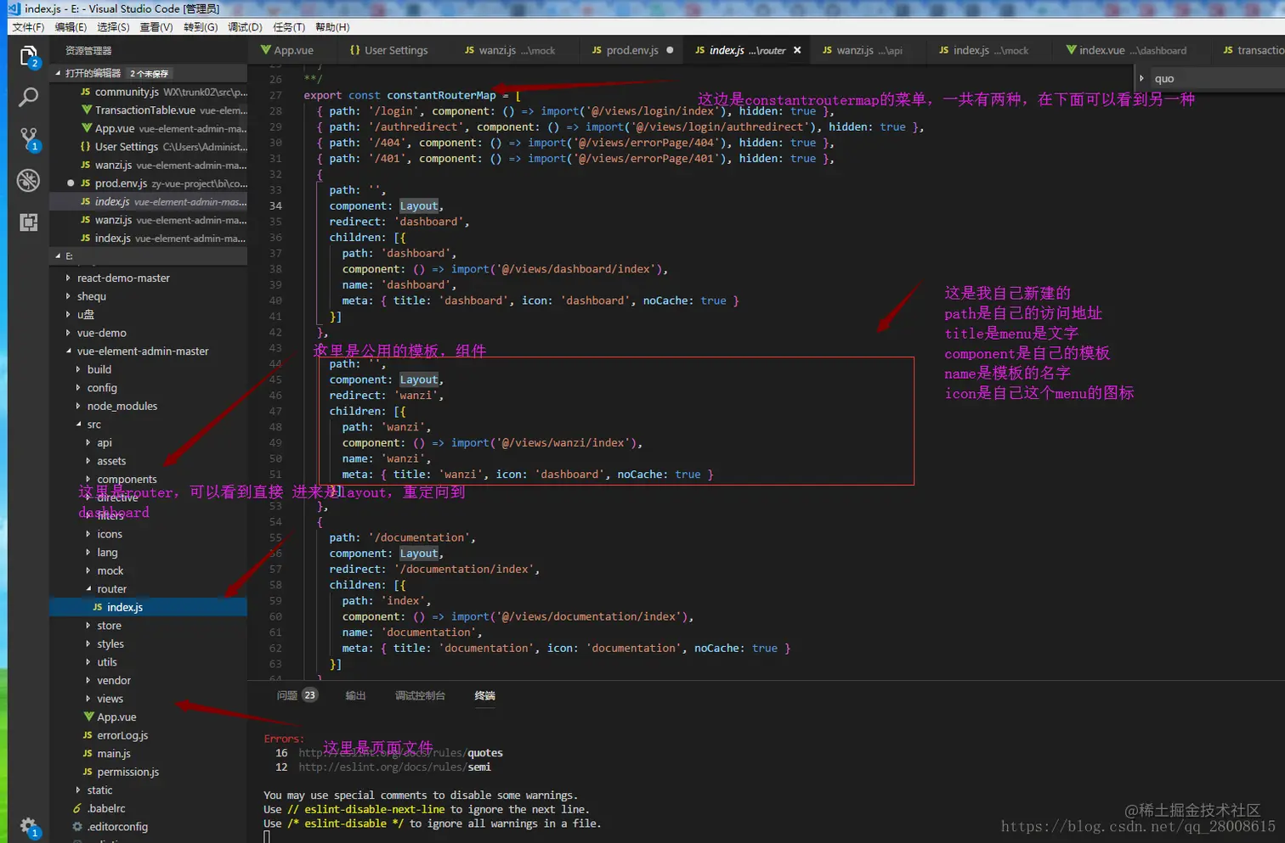Open the Explorer view in activity bar
The image size is (1285, 843).
[x=29, y=56]
